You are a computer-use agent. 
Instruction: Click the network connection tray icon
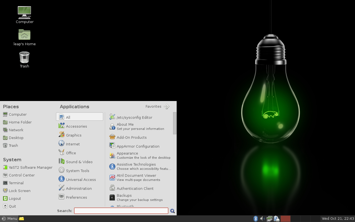[269, 219]
